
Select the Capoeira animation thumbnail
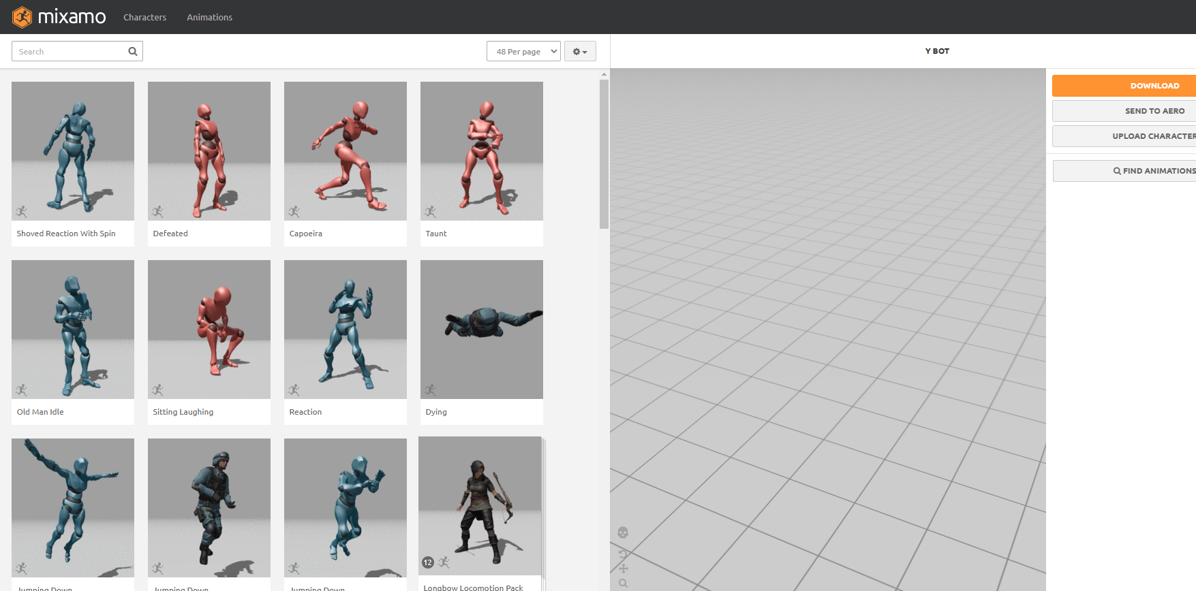(x=346, y=151)
